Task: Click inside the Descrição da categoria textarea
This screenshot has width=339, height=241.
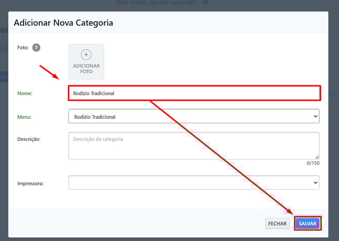Action: [x=194, y=146]
